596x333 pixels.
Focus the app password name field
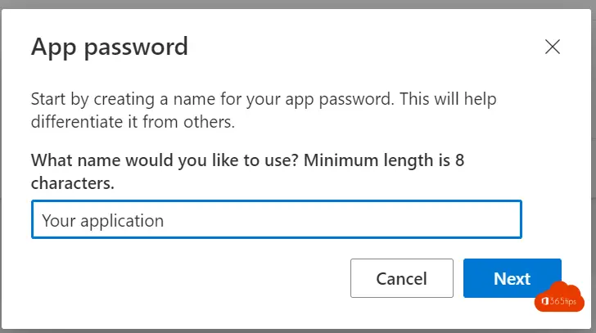tap(277, 219)
